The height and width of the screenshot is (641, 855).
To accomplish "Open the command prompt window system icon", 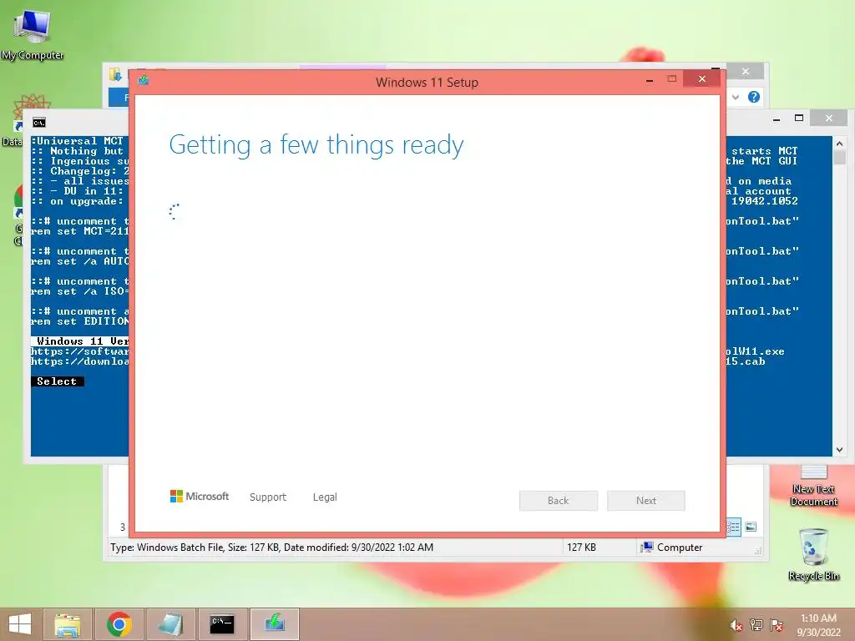I will click(x=38, y=123).
